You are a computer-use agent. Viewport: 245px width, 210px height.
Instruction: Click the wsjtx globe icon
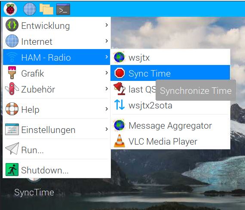[x=119, y=57]
